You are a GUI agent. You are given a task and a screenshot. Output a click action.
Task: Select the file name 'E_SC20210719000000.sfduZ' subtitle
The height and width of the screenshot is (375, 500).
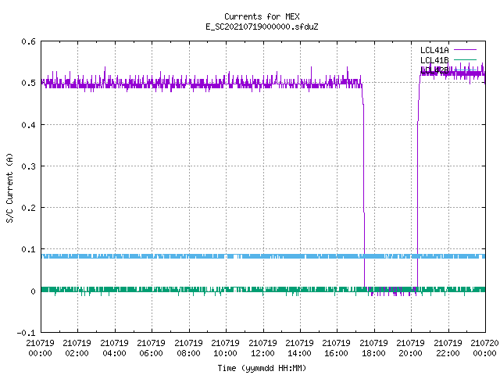(262, 27)
